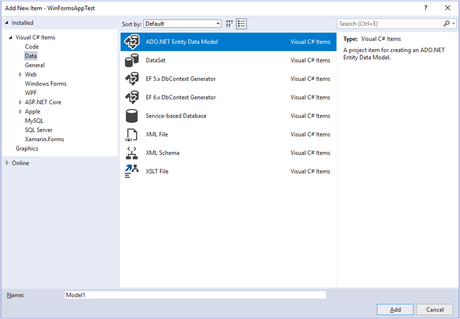Viewport: 460px width, 319px height.
Task: Pick the EF 6.x DbContext Generator icon
Action: [132, 97]
